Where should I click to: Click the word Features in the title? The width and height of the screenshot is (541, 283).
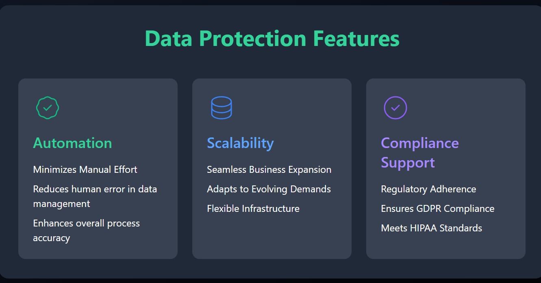coord(356,39)
